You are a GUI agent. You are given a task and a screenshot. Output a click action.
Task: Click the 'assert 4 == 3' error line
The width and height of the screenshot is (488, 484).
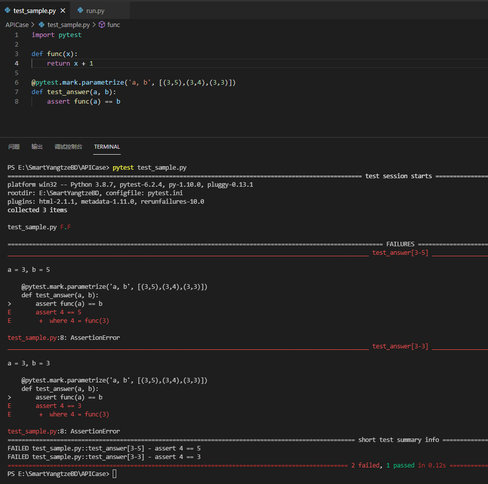pos(58,405)
